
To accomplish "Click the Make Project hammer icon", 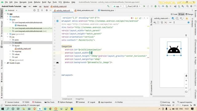I will (x=108, y=6).
